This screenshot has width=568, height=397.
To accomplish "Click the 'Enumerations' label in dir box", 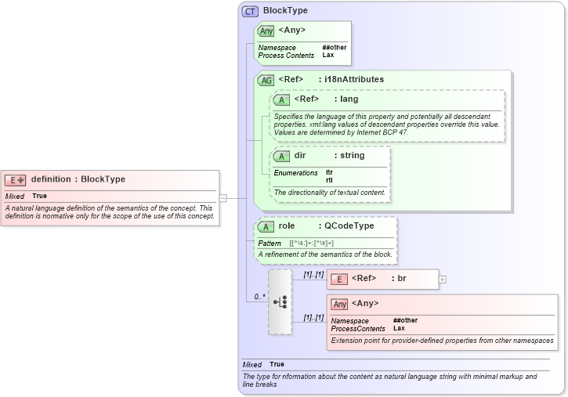I will point(295,173).
